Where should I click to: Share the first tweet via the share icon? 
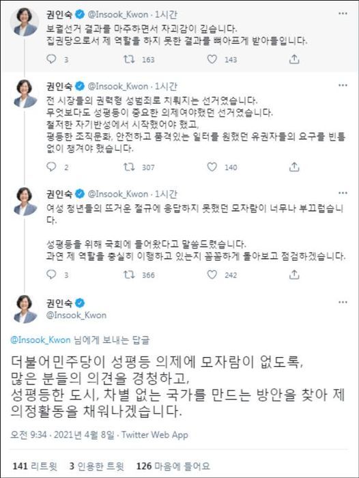pyautogui.click(x=294, y=59)
